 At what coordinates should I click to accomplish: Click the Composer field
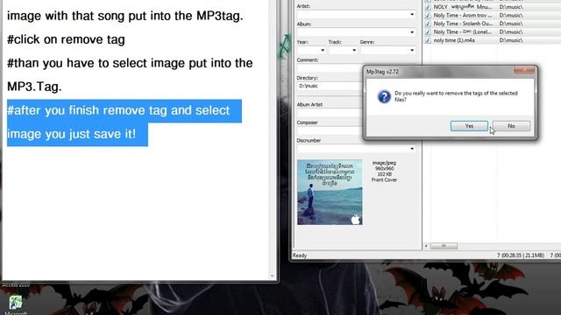330,130
